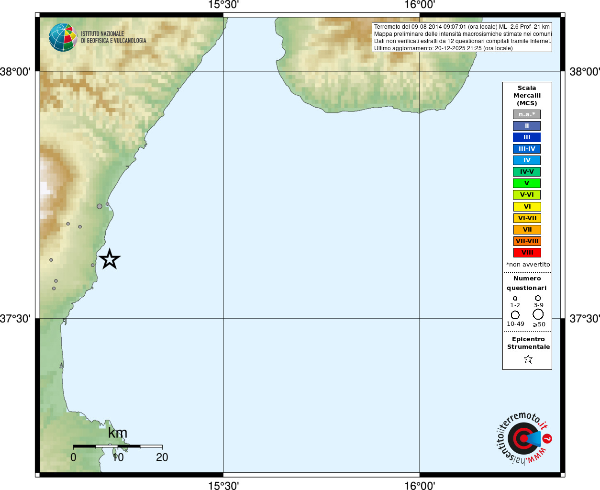This screenshot has width=600, height=490.
Task: Click the haisentitoilterremoto.it logo
Action: pos(524,438)
